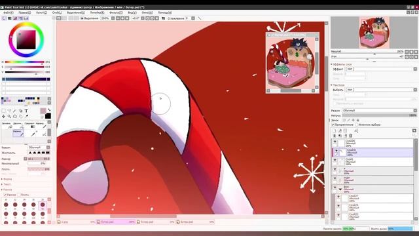Flip canvas view horizontally icon
The image size is (419, 236).
163,18
